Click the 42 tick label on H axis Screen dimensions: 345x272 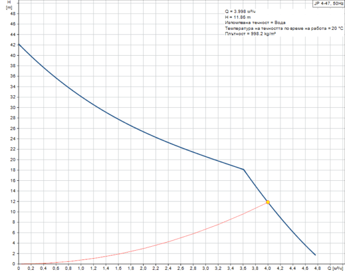click(x=13, y=45)
